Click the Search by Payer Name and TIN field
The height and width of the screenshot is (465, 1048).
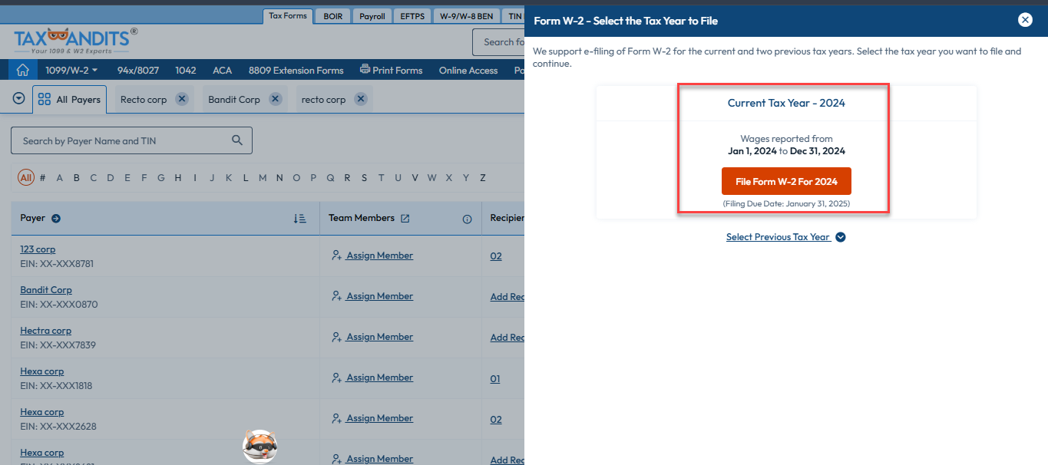[x=131, y=140]
